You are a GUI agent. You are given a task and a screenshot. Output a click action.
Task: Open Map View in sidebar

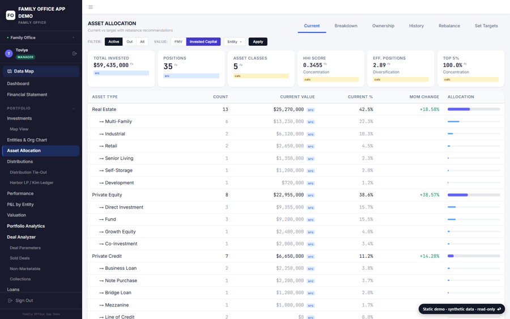pyautogui.click(x=19, y=129)
